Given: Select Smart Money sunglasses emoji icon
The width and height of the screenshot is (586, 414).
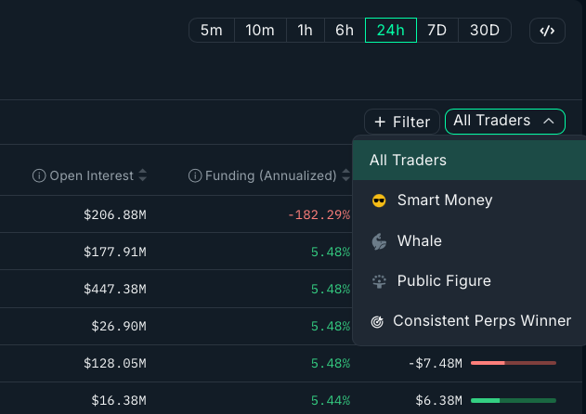Looking at the screenshot, I should point(379,201).
